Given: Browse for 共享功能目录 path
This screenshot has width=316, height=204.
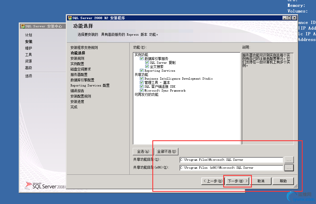Looking at the screenshot, I should [289, 160].
